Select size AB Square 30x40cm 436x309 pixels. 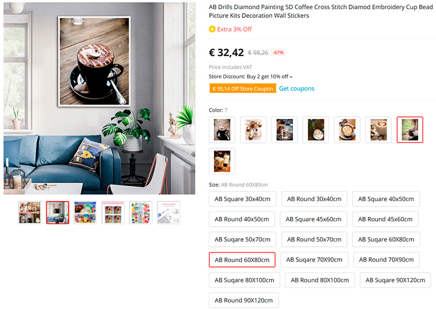pyautogui.click(x=243, y=199)
